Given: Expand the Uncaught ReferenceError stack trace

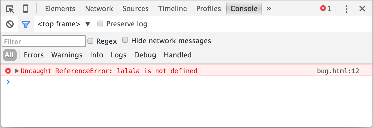Looking at the screenshot, I should (x=17, y=71).
